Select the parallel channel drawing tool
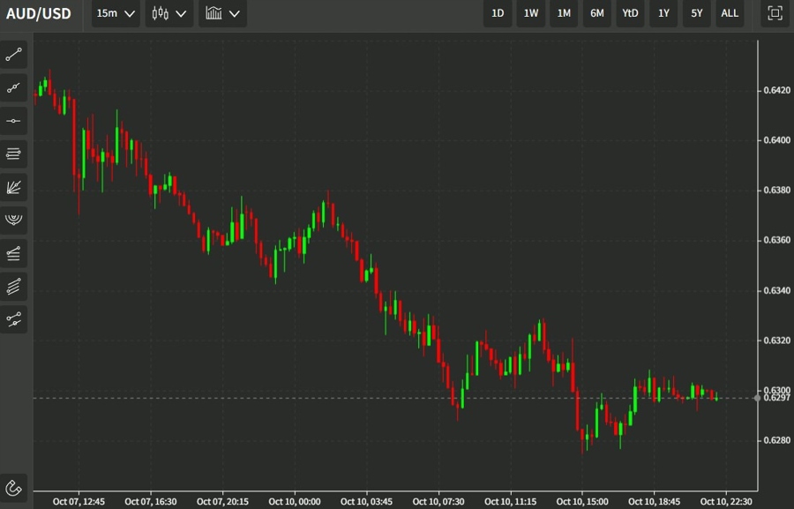 pos(13,287)
